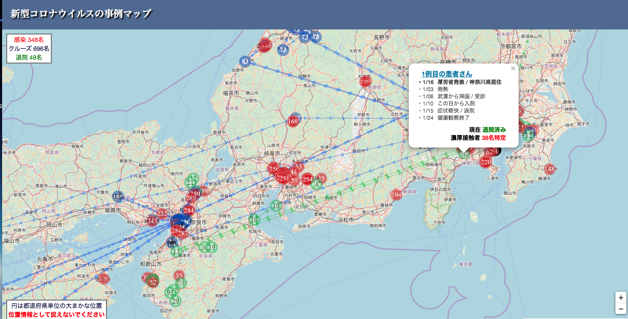The width and height of the screenshot is (628, 319).
Task: Close the patient info popup
Action: pos(513,69)
